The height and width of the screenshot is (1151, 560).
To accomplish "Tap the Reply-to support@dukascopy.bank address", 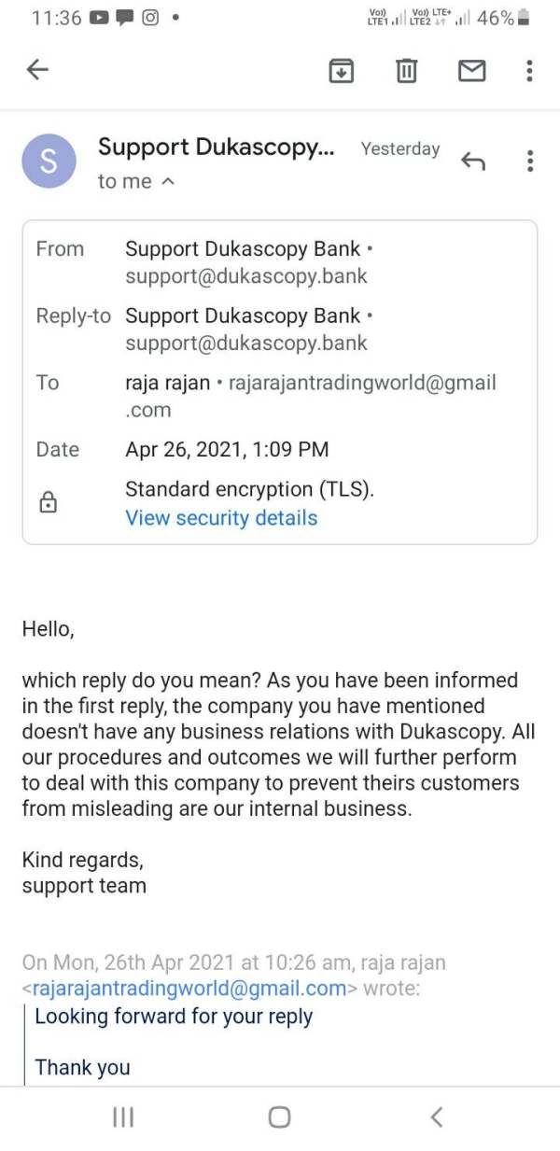I will pyautogui.click(x=246, y=343).
